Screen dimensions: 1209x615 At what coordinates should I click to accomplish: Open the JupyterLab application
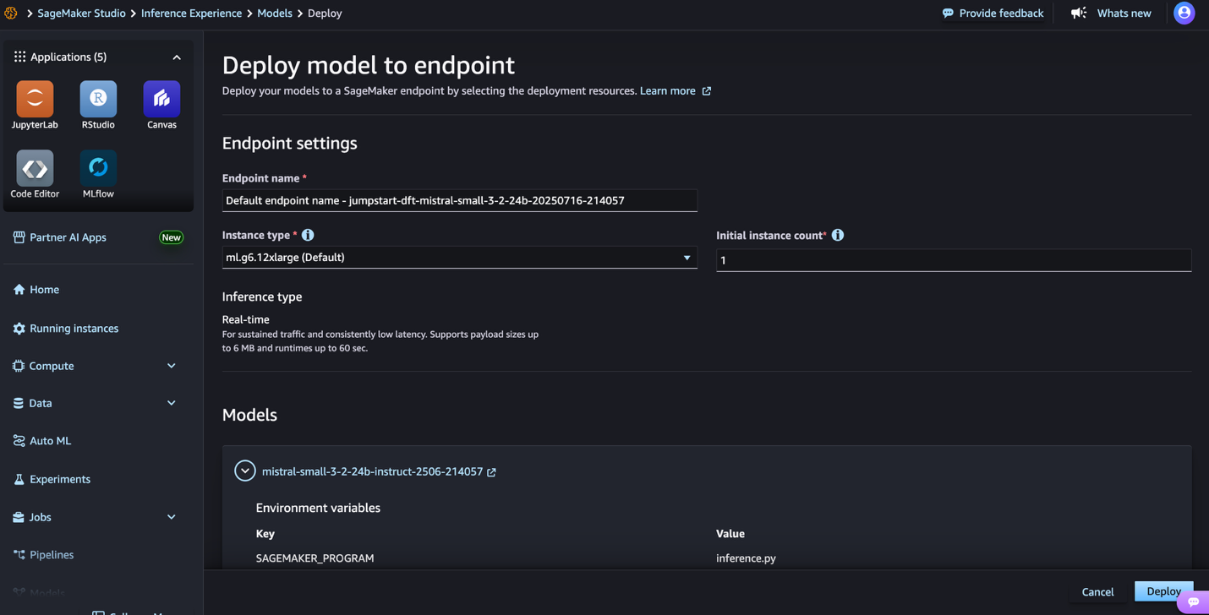pyautogui.click(x=35, y=100)
